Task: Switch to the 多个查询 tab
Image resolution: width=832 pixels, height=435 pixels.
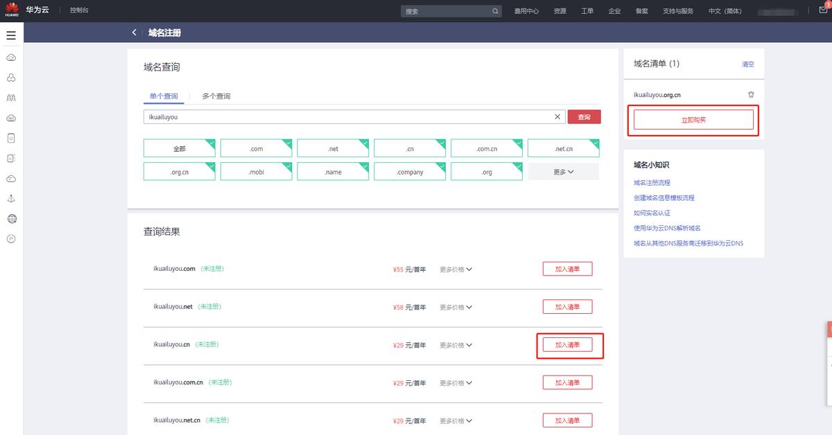Action: pos(216,96)
